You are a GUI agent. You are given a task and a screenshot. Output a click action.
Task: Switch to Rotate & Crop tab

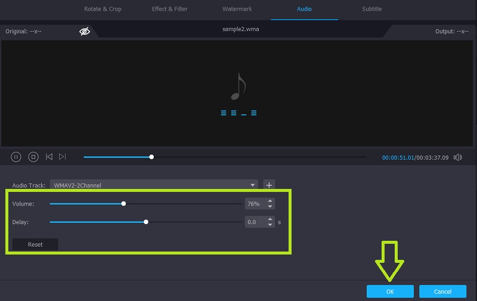[103, 9]
